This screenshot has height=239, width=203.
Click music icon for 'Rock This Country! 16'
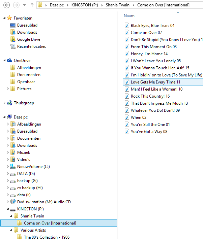point(127,96)
